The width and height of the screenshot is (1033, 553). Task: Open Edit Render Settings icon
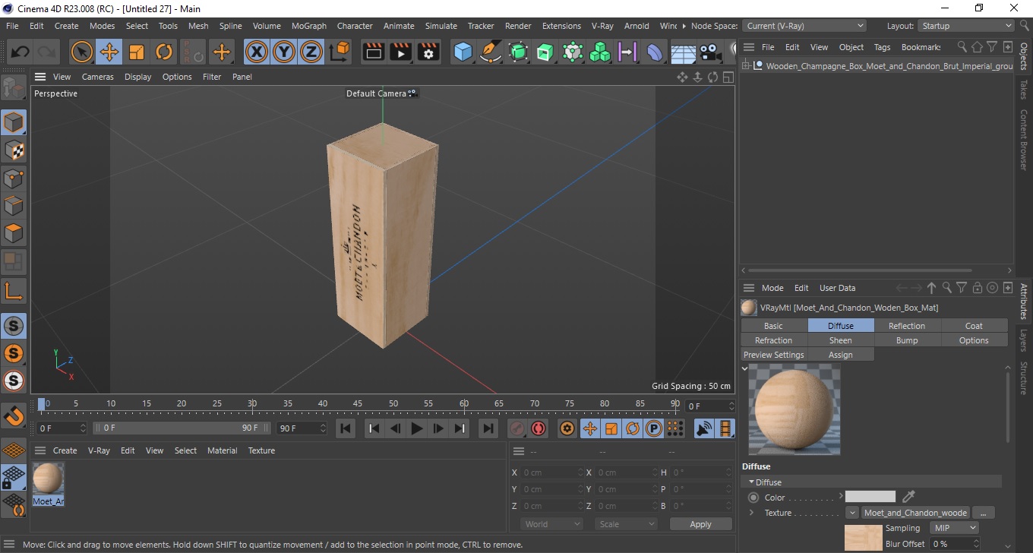tap(429, 52)
